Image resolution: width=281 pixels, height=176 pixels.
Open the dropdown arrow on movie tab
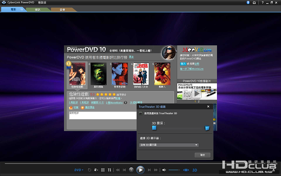click(22, 10)
